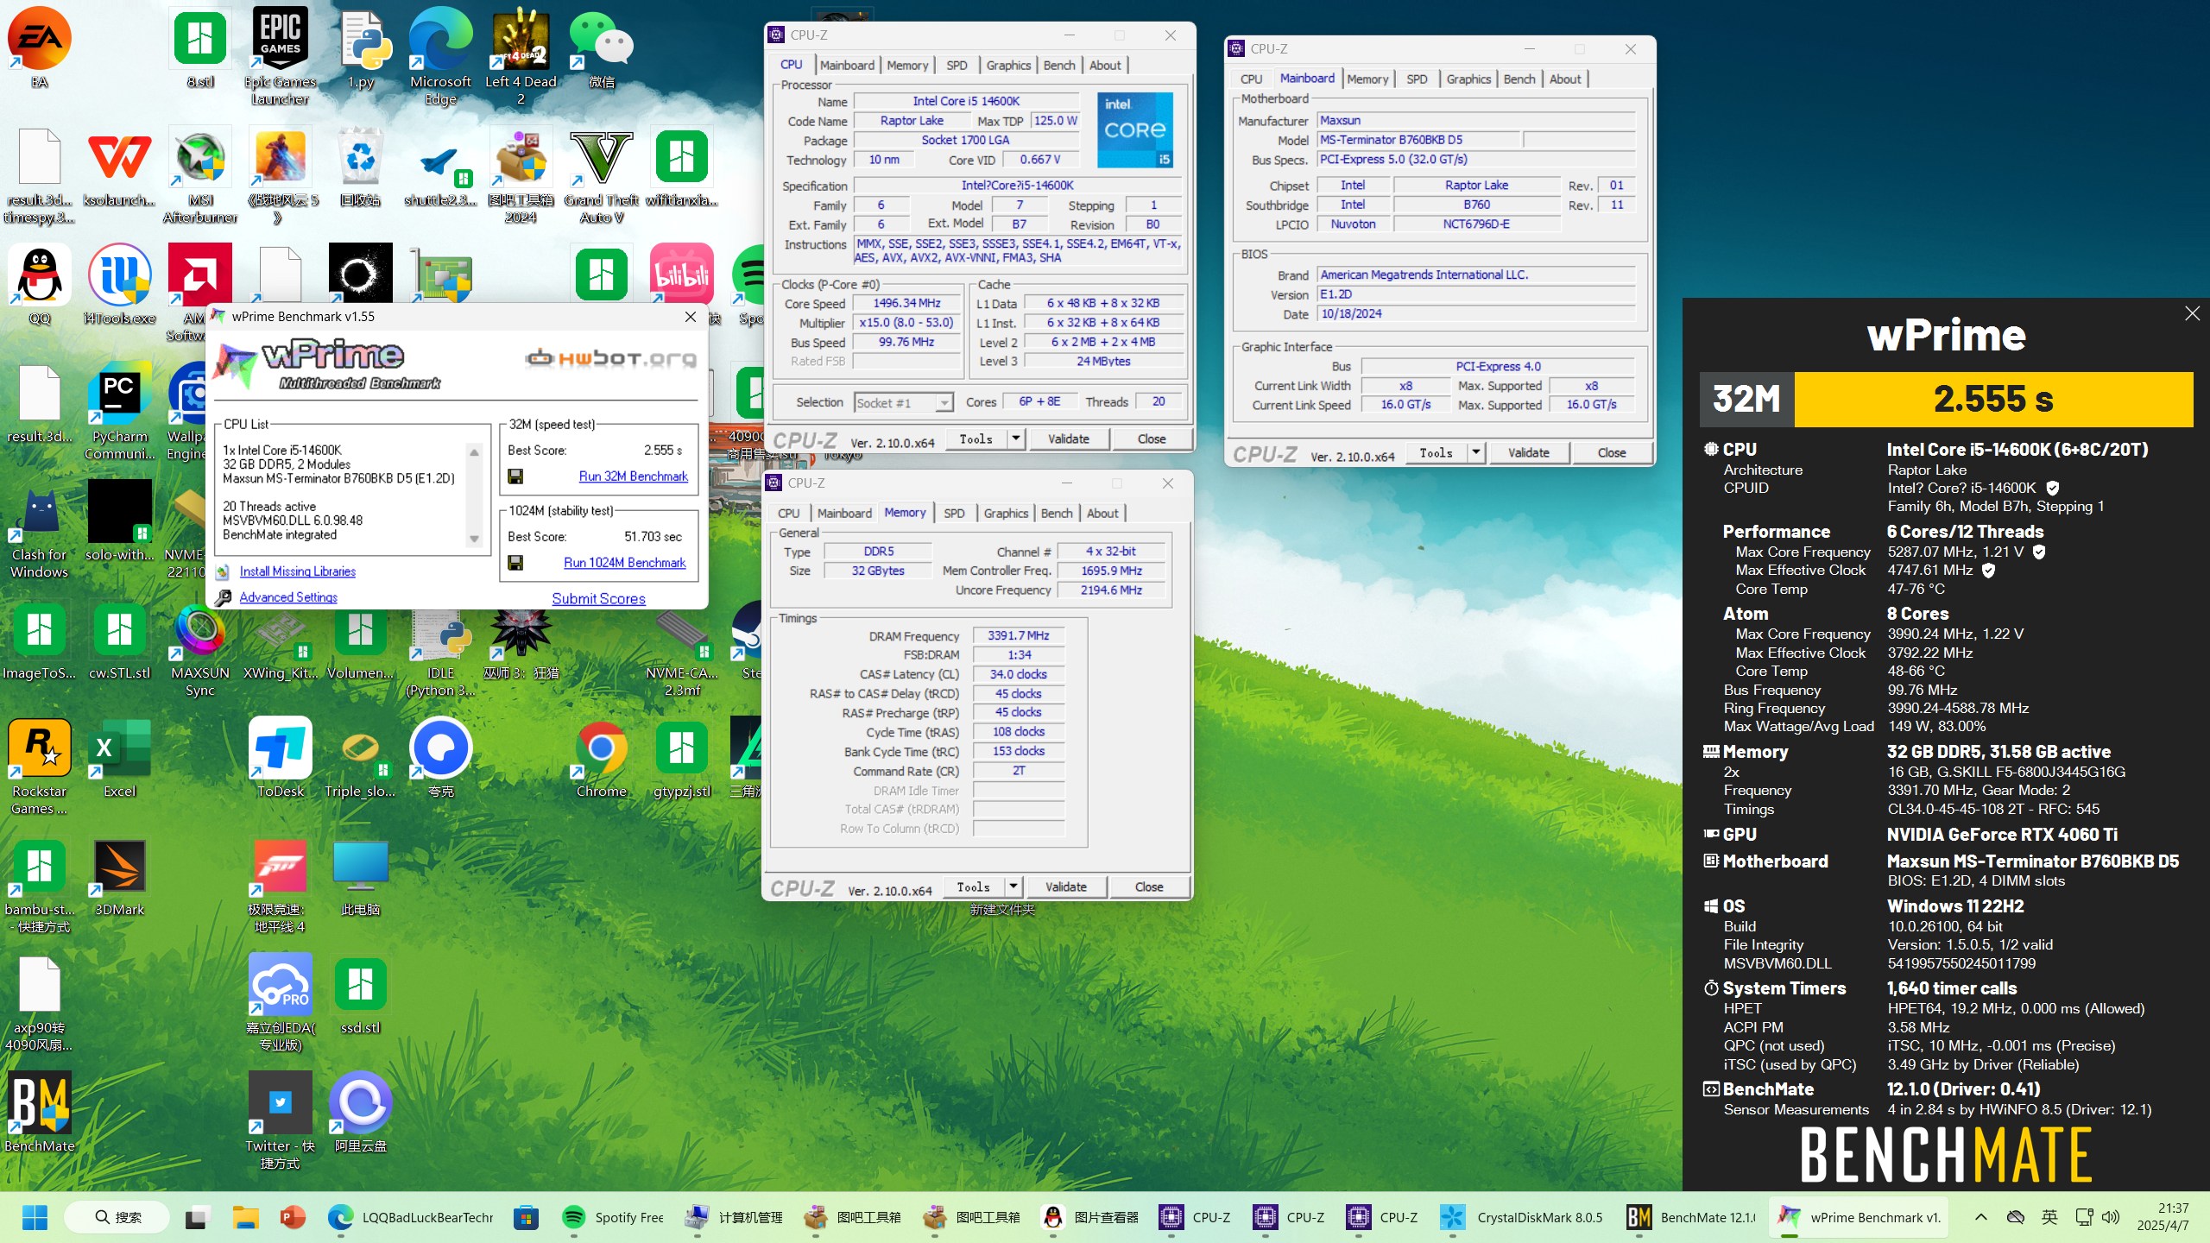This screenshot has width=2210, height=1243.
Task: Open the Recycle Bin desktop icon
Action: click(361, 167)
